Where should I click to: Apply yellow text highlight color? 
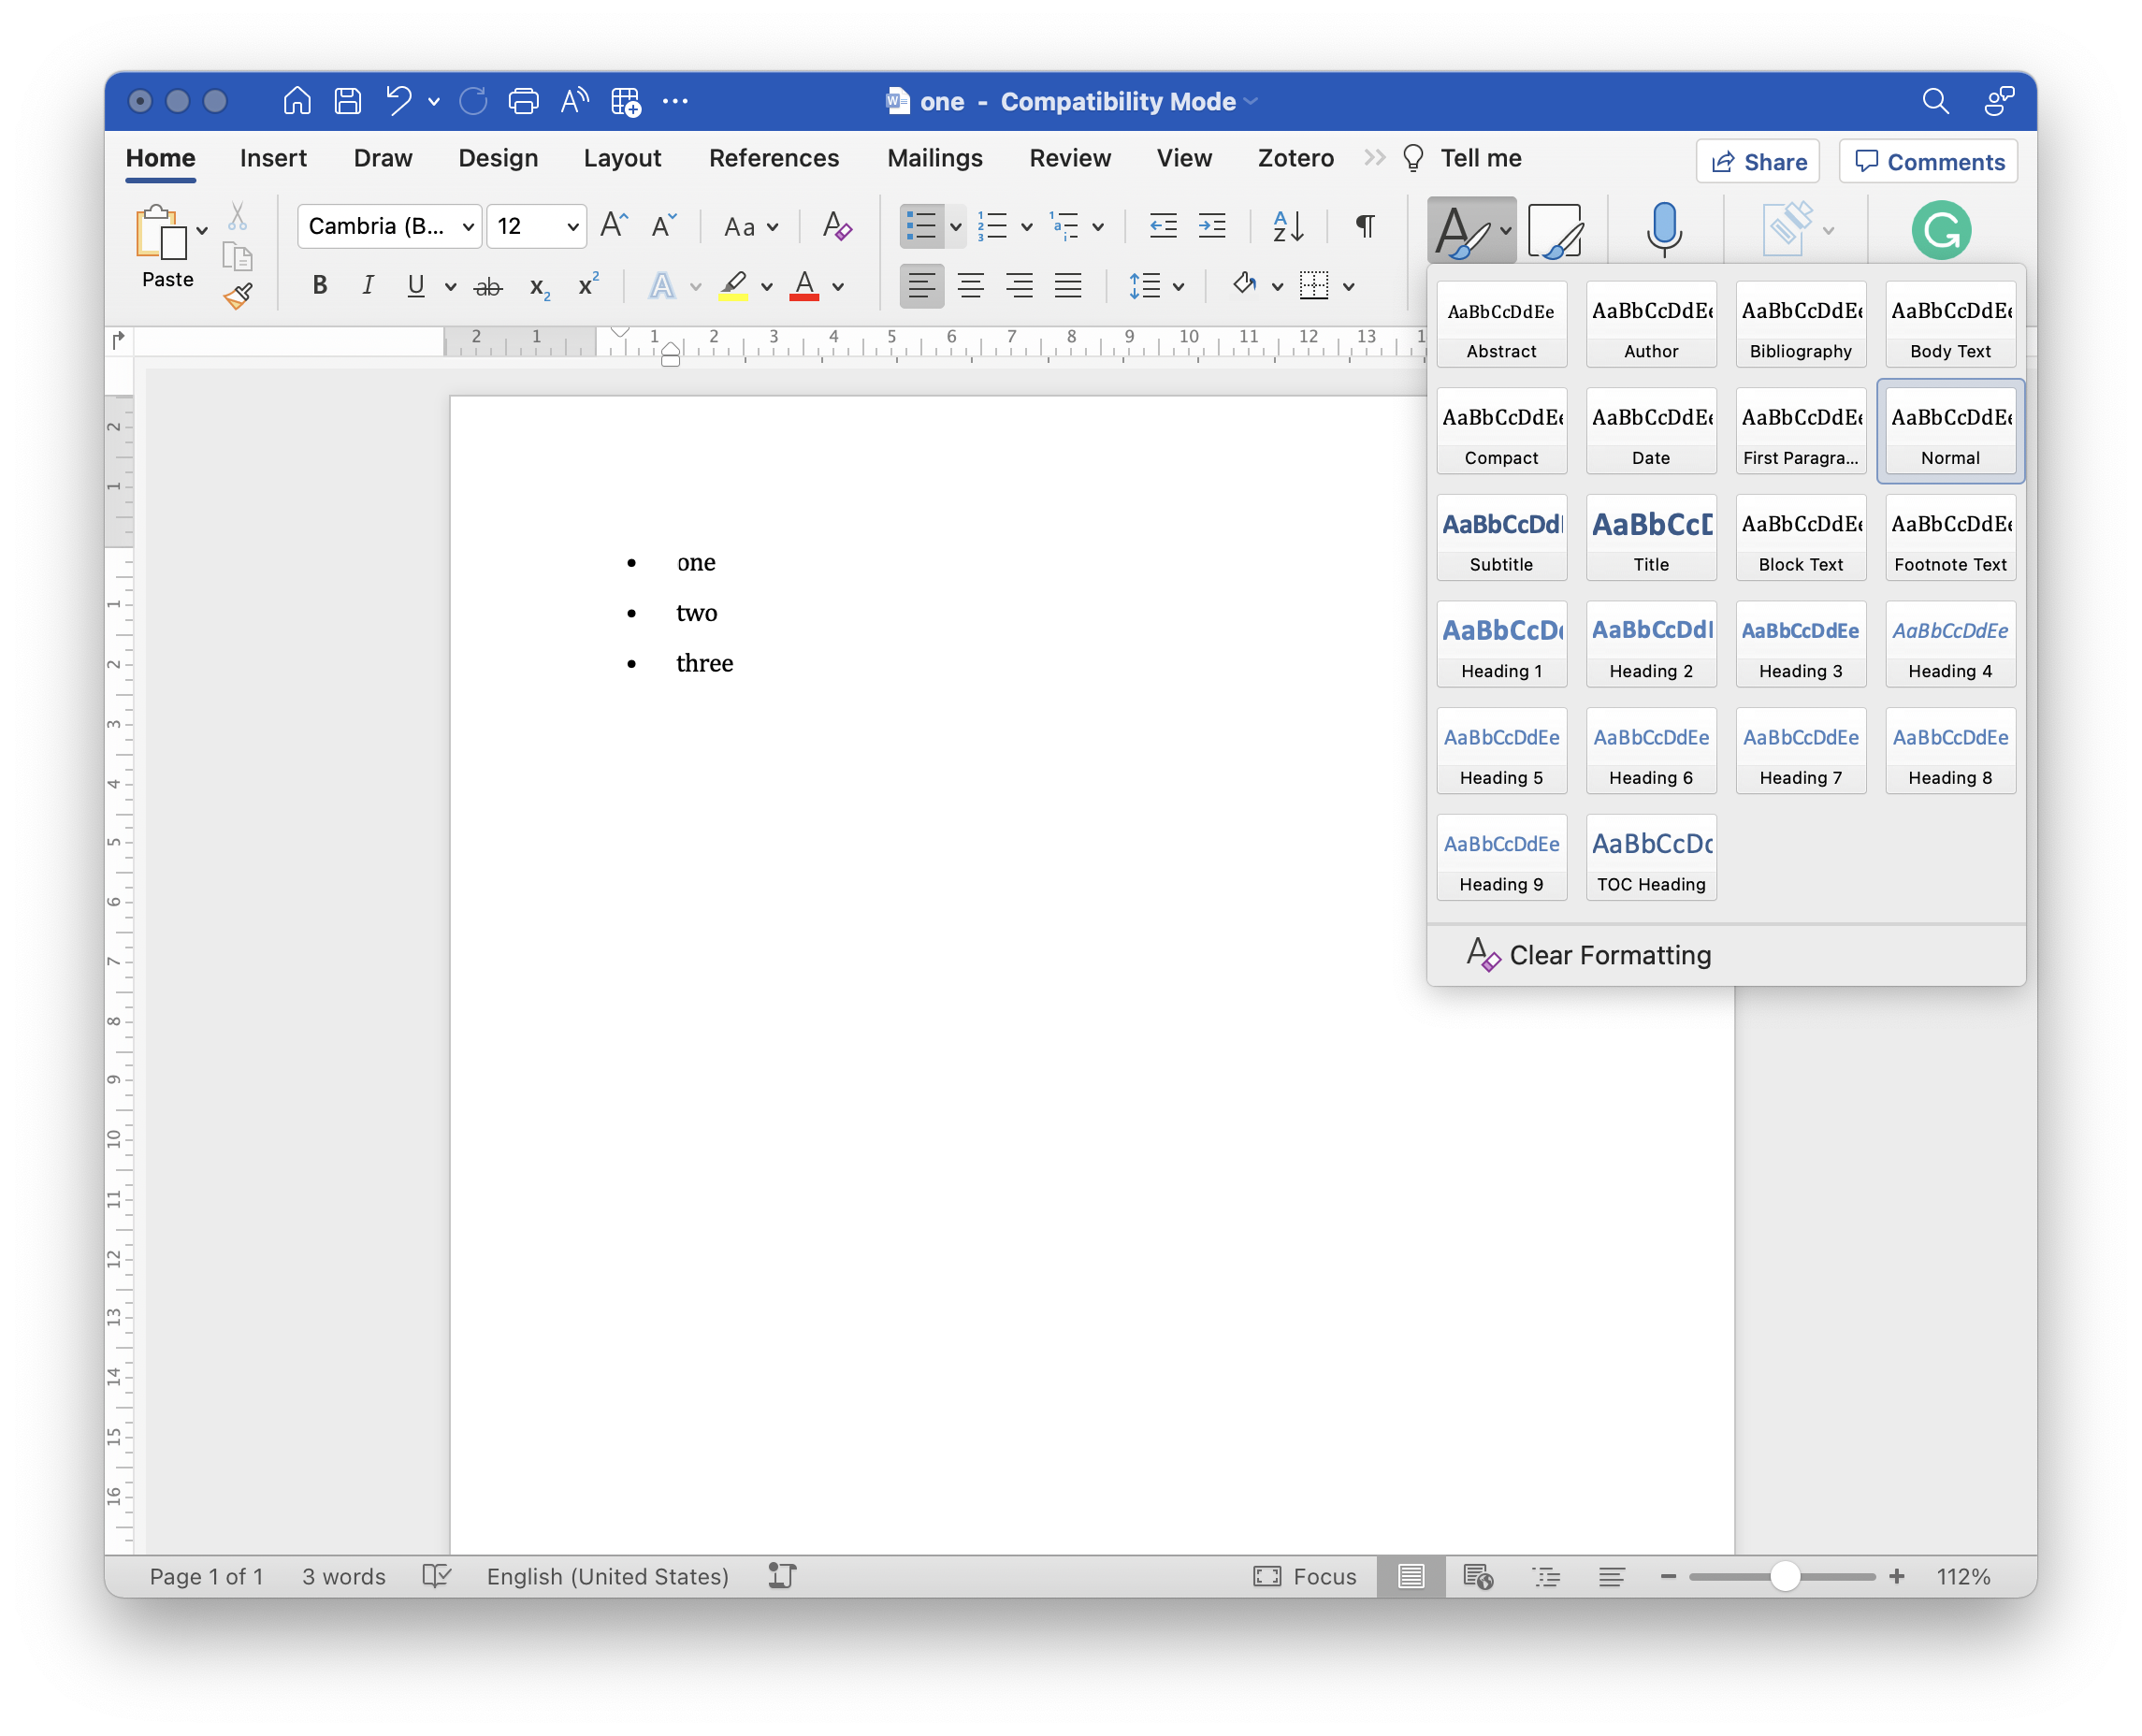tap(733, 286)
